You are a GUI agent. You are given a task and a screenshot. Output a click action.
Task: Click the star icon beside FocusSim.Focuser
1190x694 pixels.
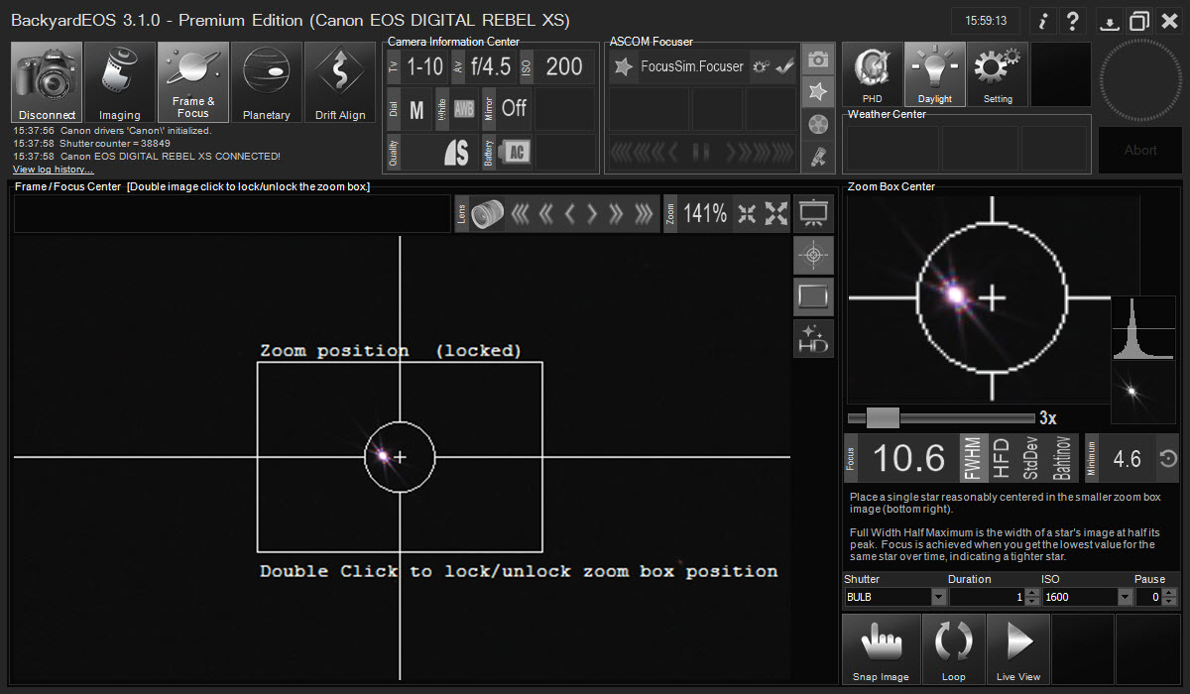tap(624, 67)
